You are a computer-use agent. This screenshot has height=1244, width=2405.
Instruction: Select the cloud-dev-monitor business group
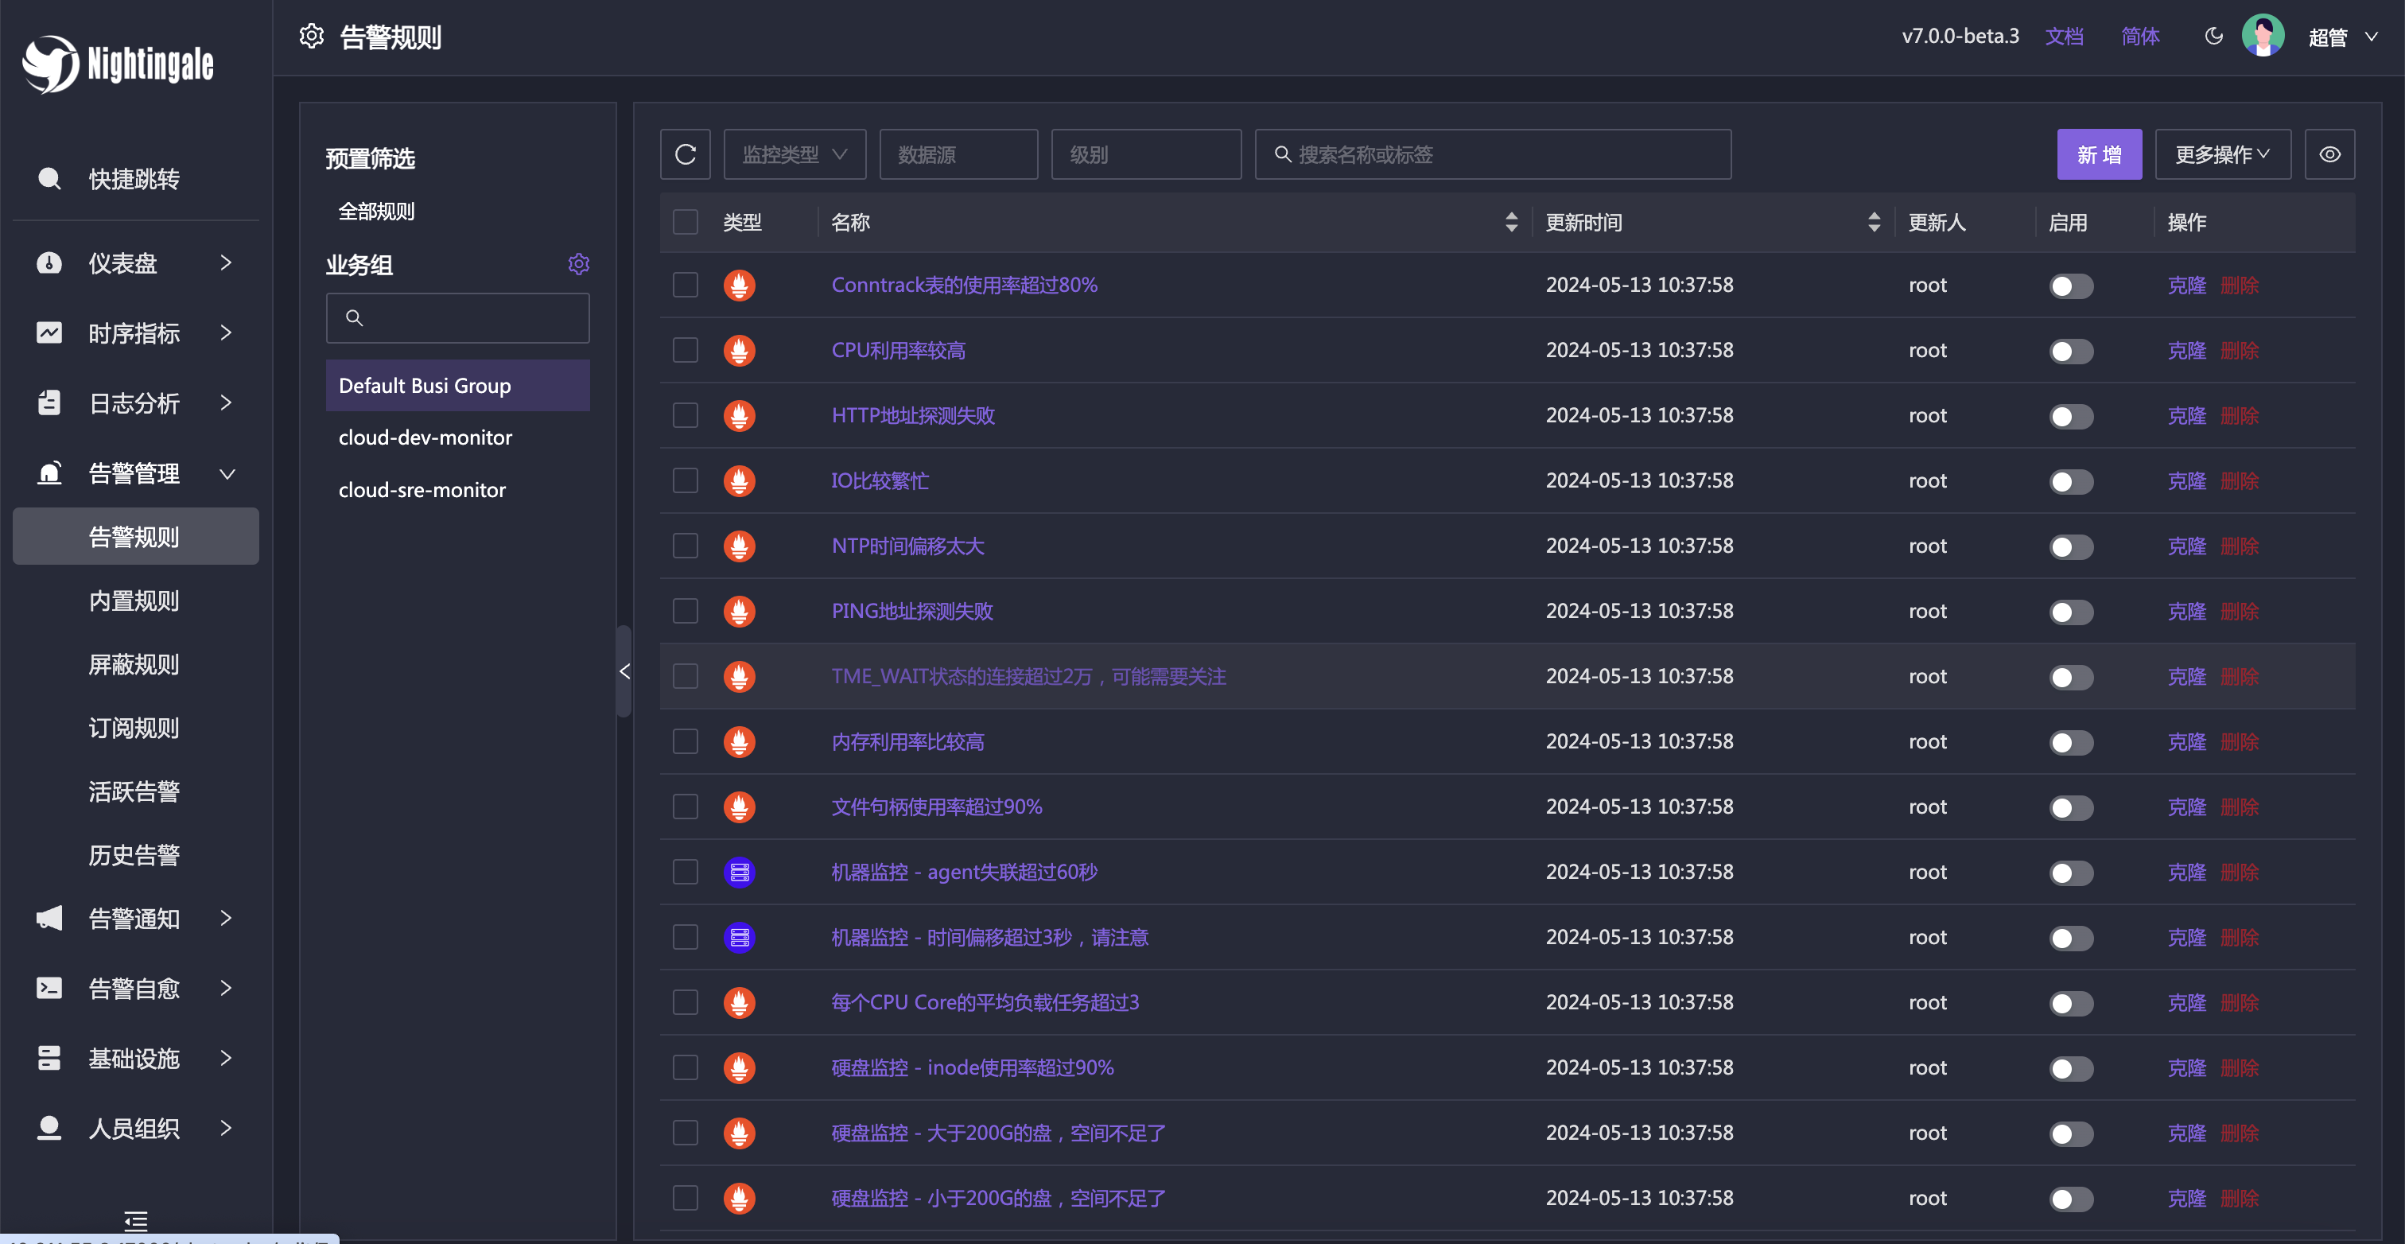[x=457, y=437]
